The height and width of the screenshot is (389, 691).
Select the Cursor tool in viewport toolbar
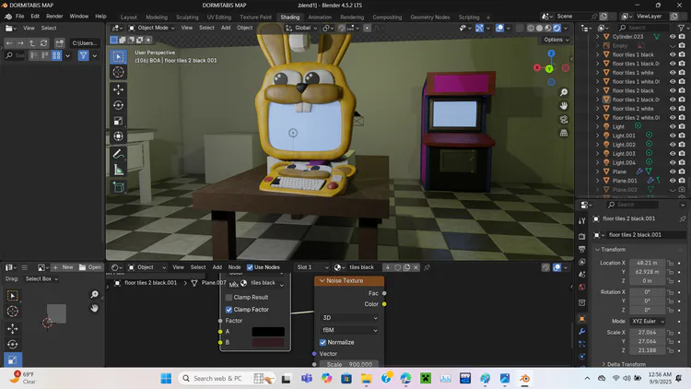pyautogui.click(x=118, y=72)
